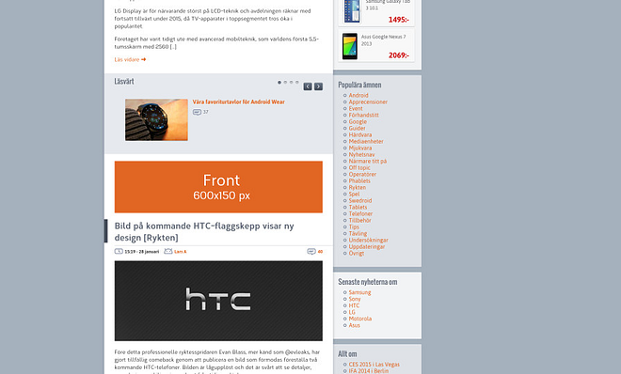Open author Lars A profile link
This screenshot has width=621, height=374.
tap(181, 252)
